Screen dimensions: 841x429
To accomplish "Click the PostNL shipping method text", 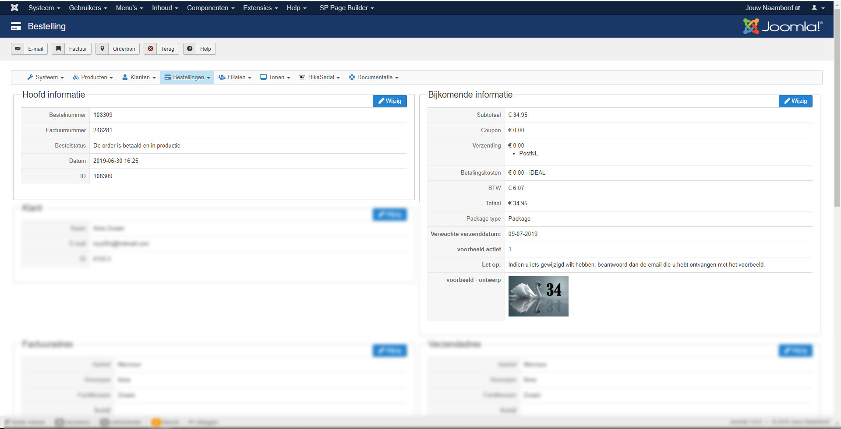I will pos(528,154).
